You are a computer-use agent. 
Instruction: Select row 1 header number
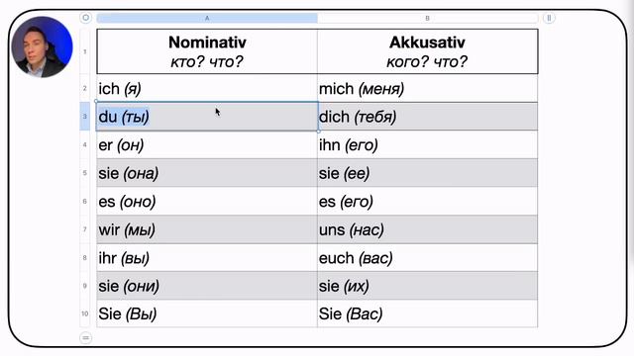tap(85, 51)
